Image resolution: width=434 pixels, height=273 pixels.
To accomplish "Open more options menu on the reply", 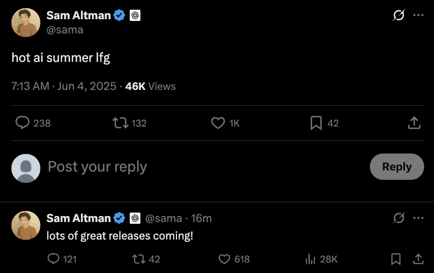I will 419,218.
